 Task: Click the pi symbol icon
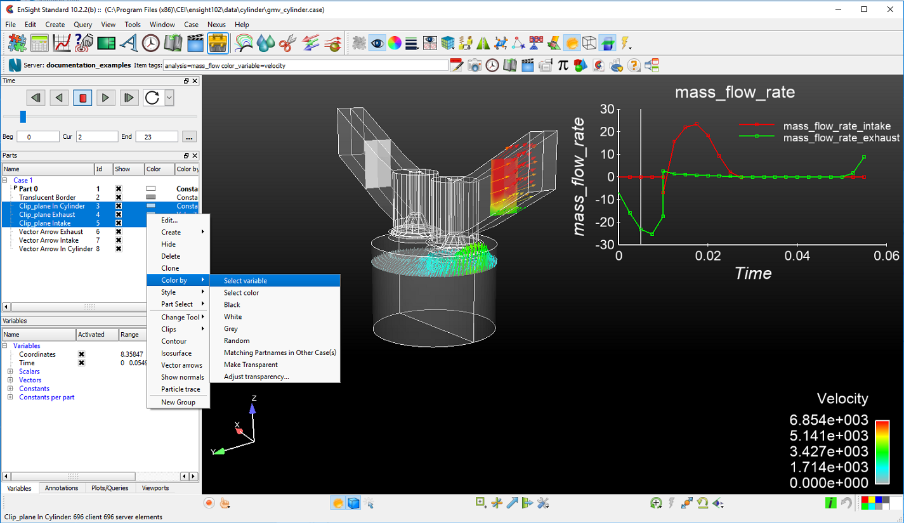pyautogui.click(x=563, y=65)
